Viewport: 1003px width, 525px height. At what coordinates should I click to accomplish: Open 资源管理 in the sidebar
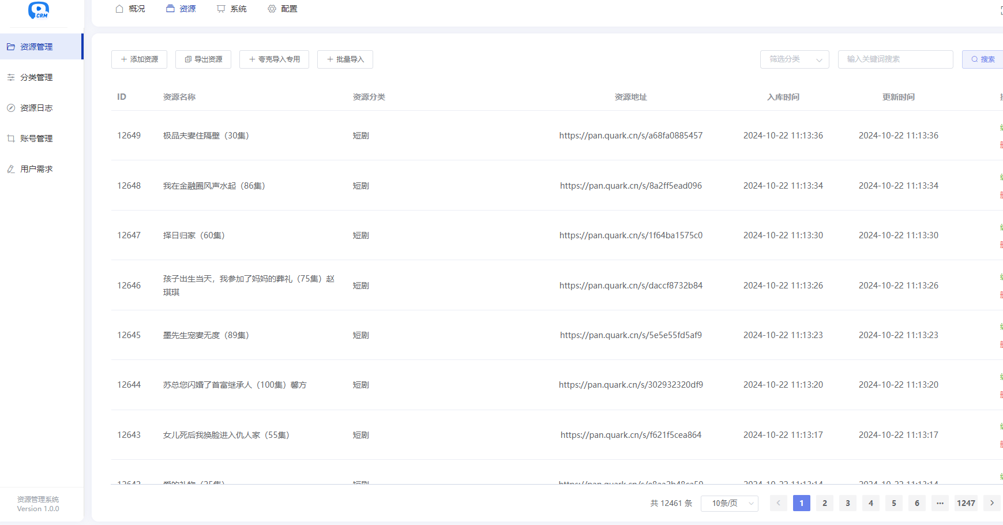click(x=36, y=47)
